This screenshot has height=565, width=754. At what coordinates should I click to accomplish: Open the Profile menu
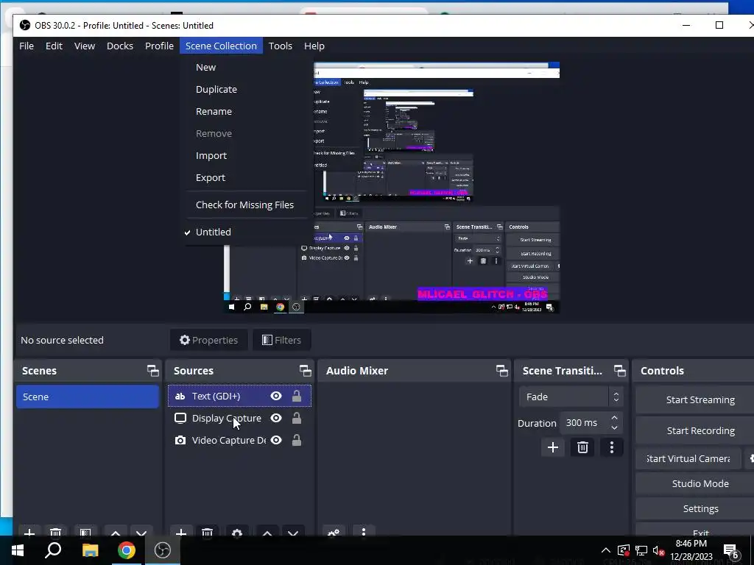pos(159,46)
